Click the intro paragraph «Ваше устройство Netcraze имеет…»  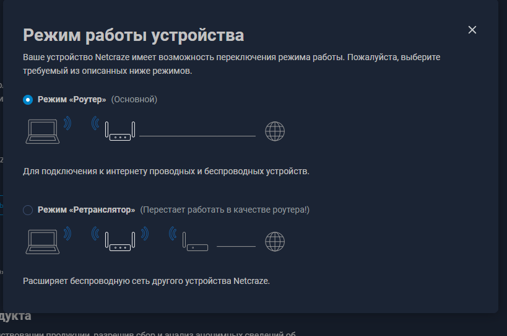coord(232,64)
